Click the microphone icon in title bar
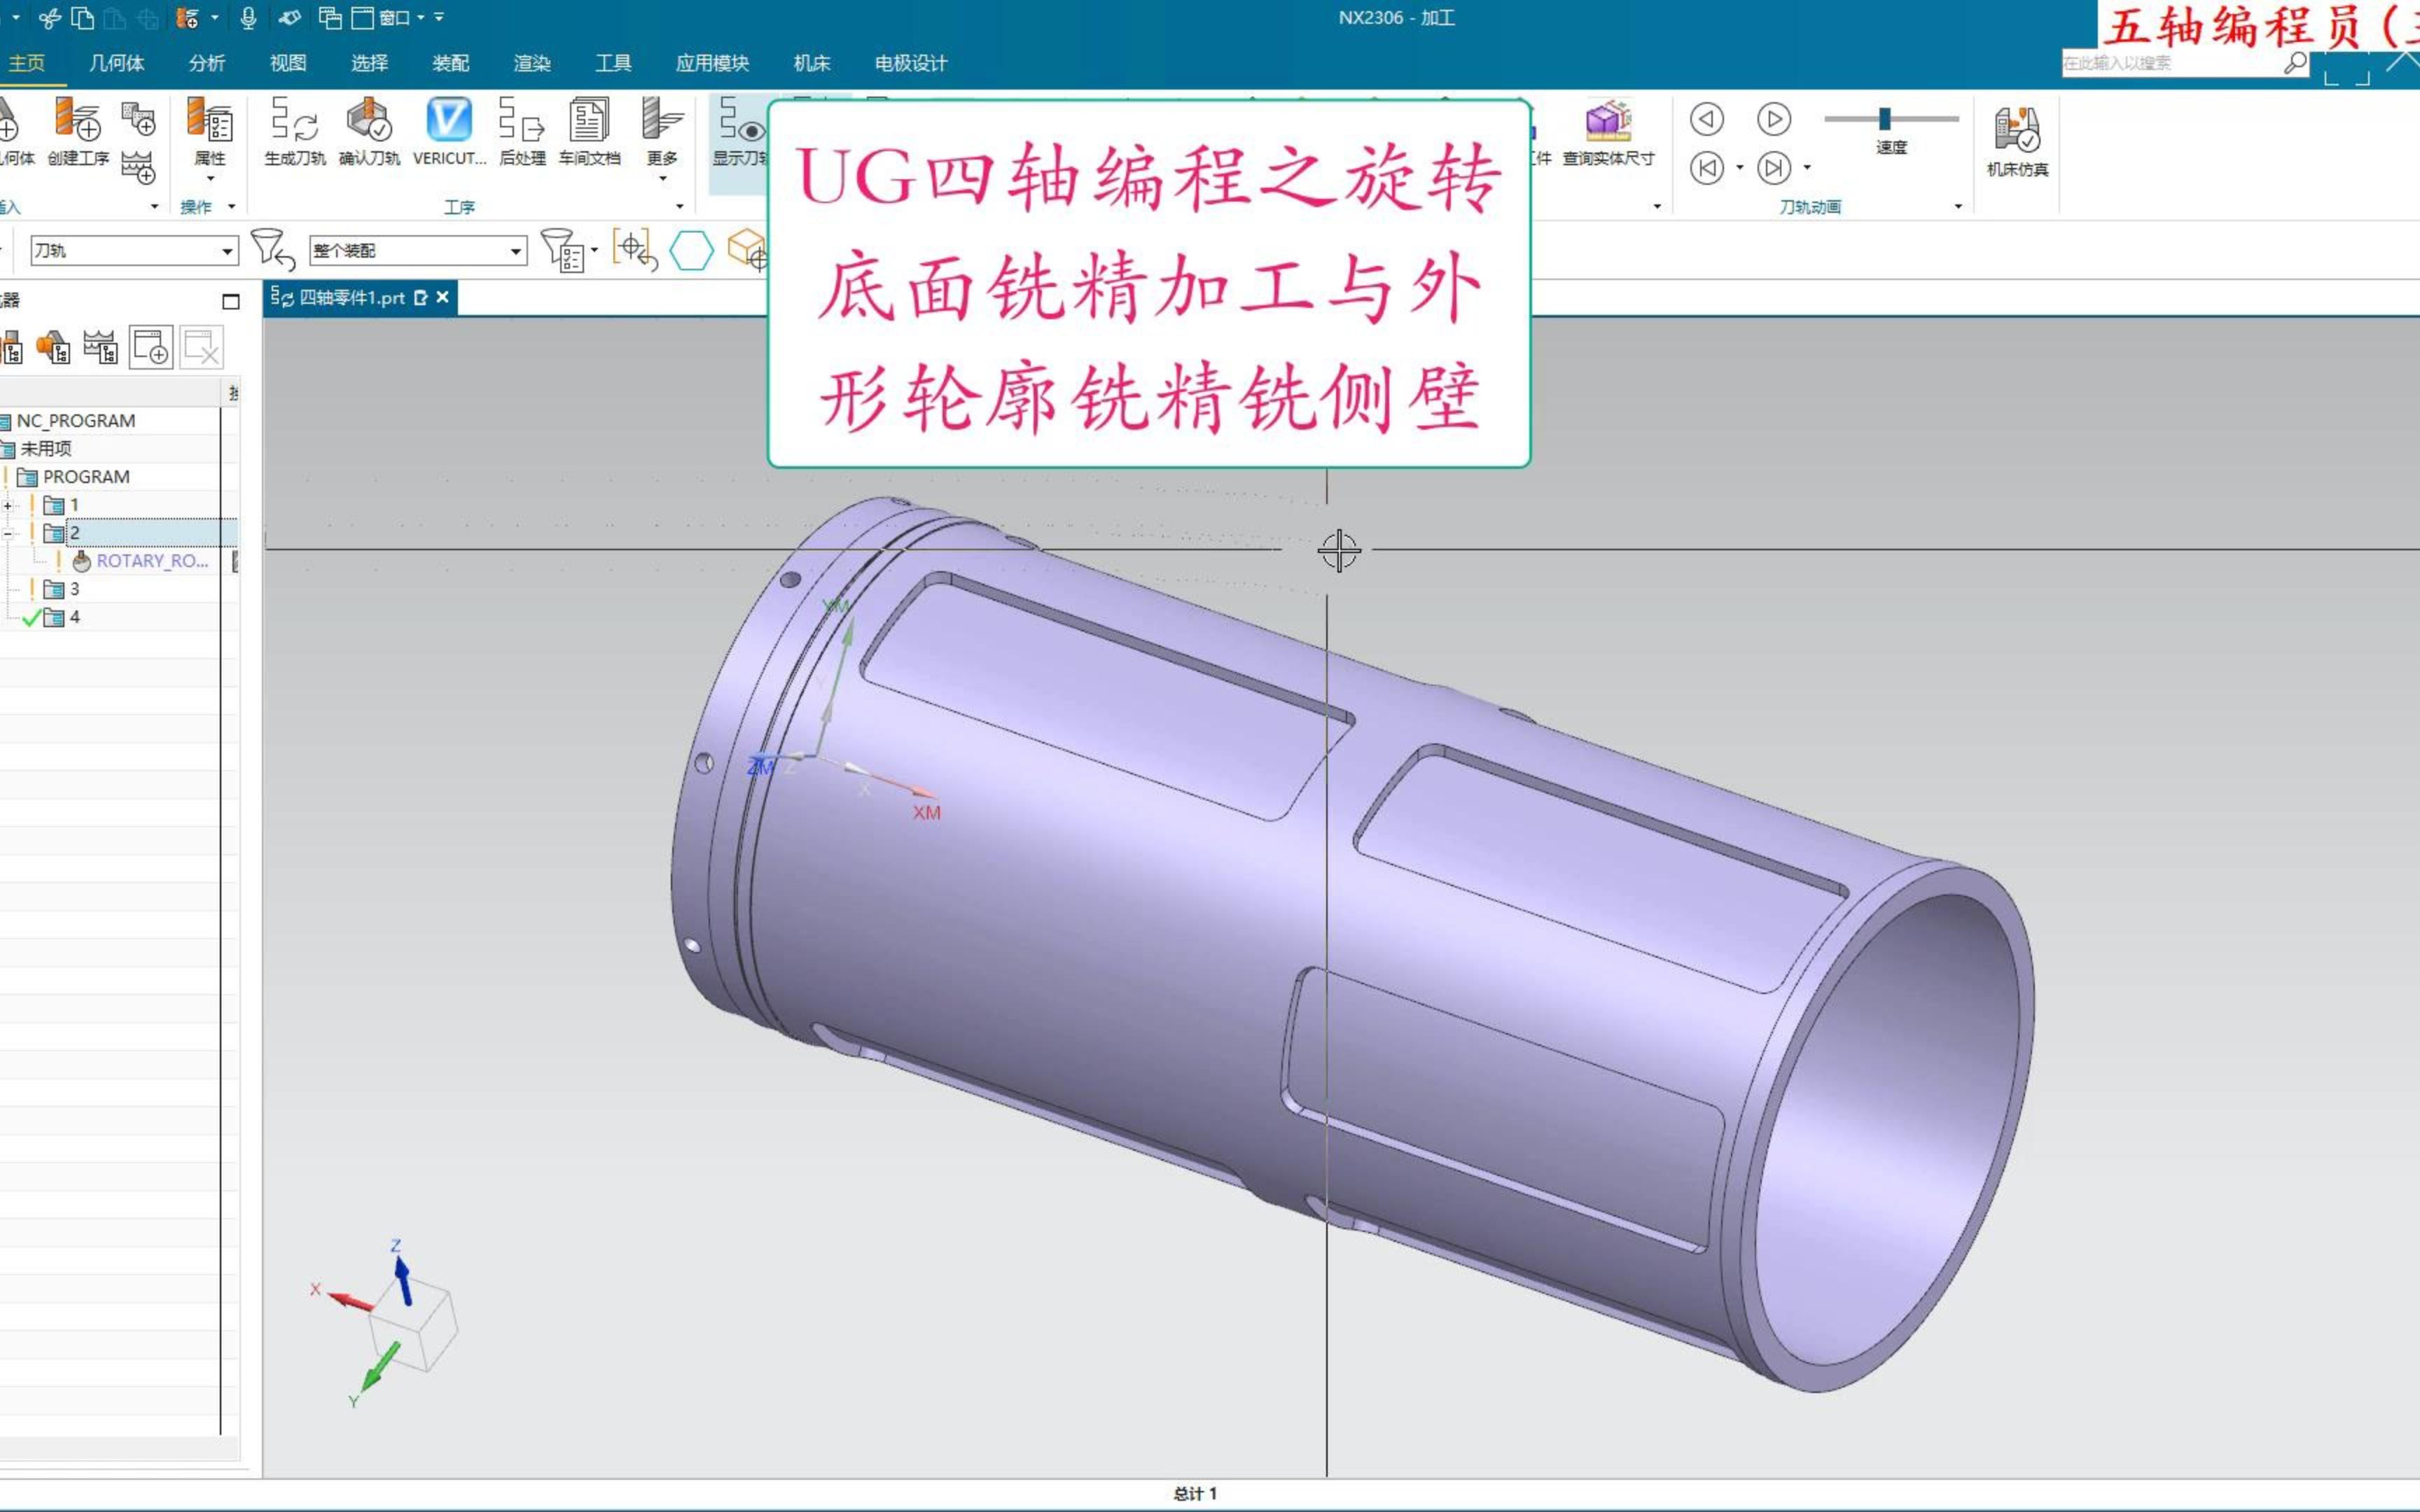Screen dimensions: 2420x1512 click(x=249, y=18)
